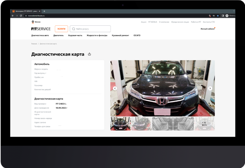Click the Диагностическая карта section heading in card

tap(49, 99)
